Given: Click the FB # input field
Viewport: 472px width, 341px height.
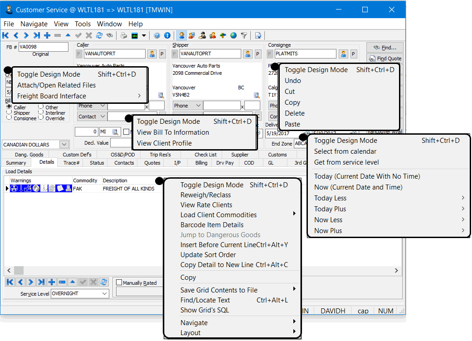Looking at the screenshot, I should [x=43, y=47].
